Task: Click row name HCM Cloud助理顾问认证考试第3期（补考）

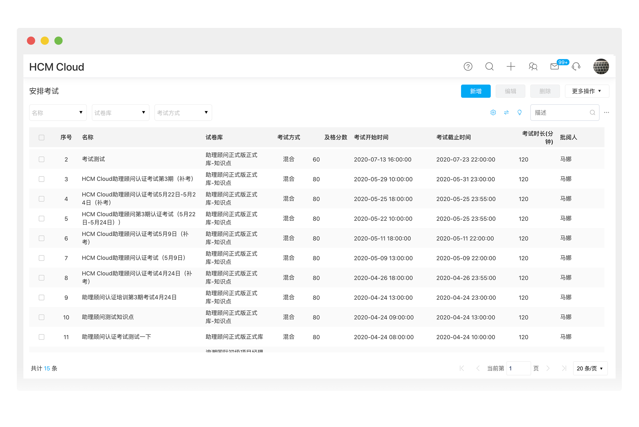Action: pos(139,179)
